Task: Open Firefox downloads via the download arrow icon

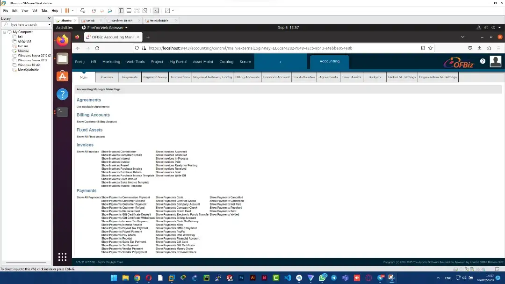Action: tap(480, 48)
